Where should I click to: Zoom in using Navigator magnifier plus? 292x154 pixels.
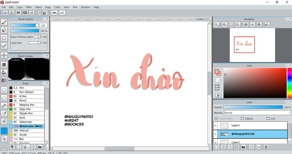tap(224, 24)
